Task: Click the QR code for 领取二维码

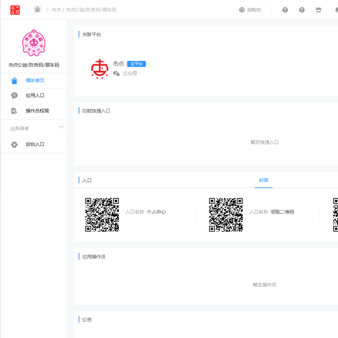Action: pos(226,215)
